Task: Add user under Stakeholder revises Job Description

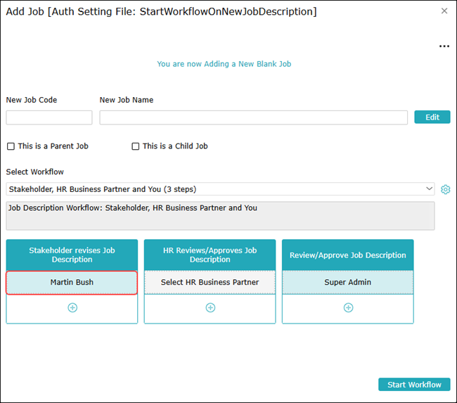Action: 72,308
